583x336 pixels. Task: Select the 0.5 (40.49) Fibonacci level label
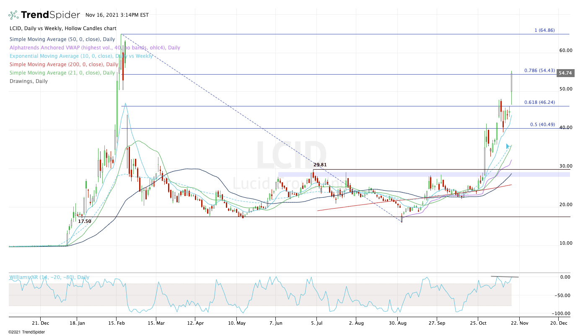tap(542, 124)
